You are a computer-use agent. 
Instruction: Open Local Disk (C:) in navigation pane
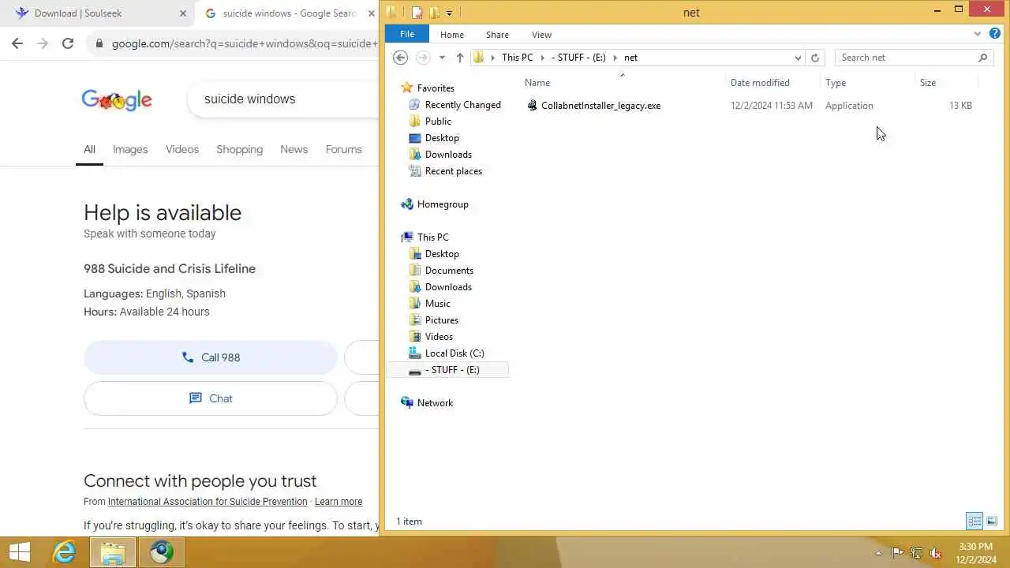454,353
